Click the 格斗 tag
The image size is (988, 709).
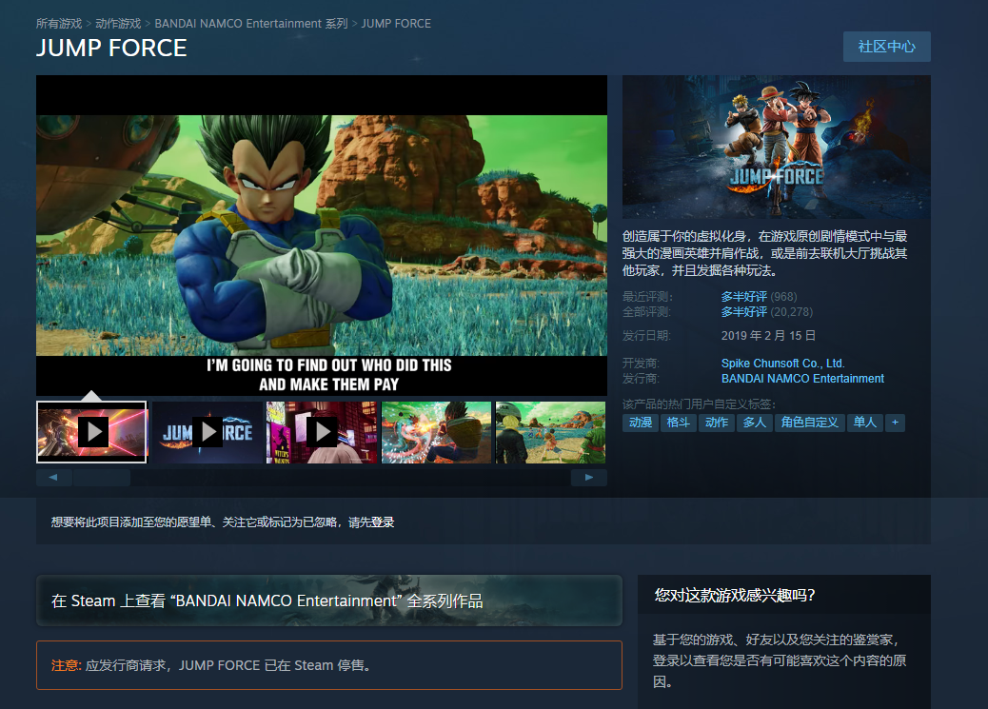tap(679, 423)
